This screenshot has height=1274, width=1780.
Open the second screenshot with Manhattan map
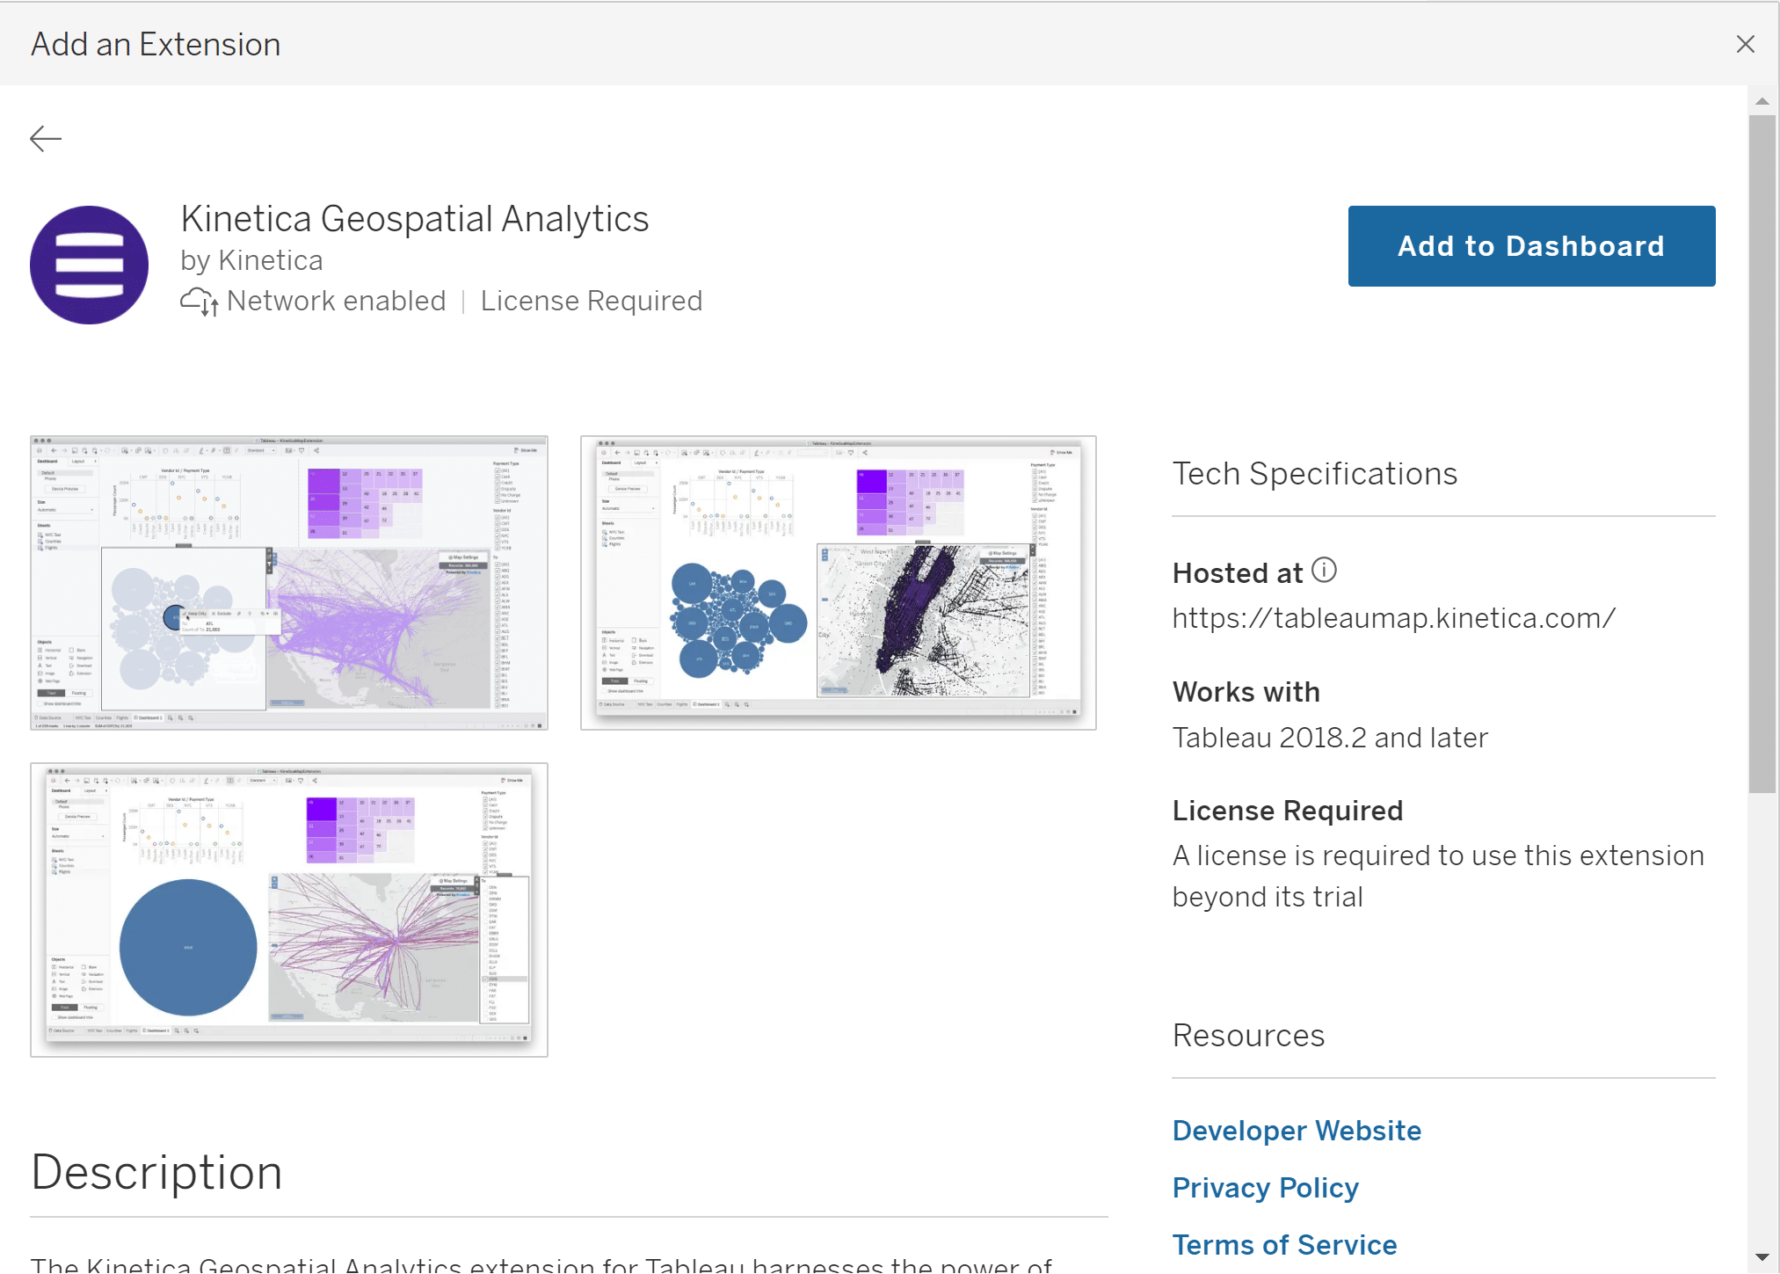pyautogui.click(x=839, y=582)
